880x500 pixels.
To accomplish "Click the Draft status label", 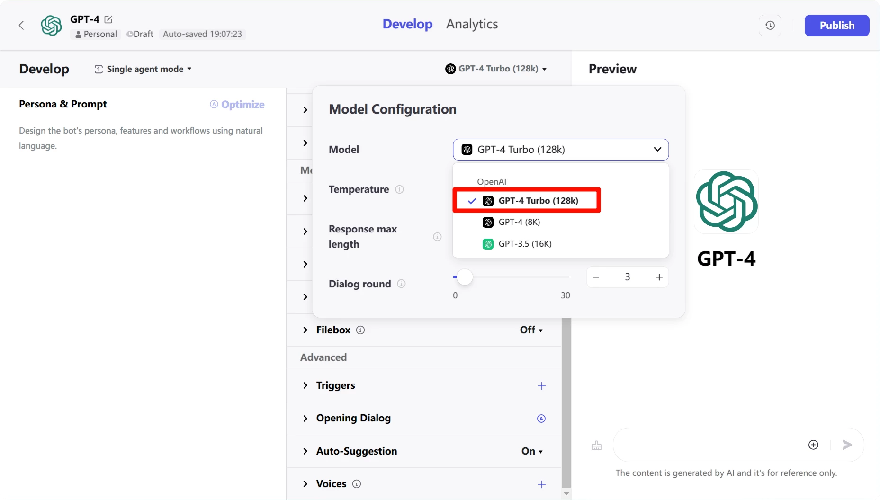I will 140,34.
